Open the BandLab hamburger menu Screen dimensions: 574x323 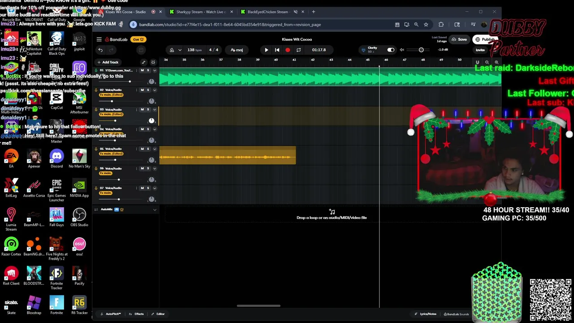99,39
